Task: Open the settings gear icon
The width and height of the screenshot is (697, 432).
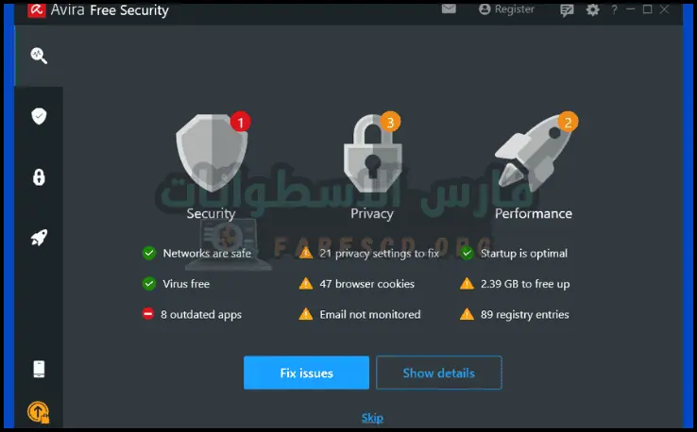Action: tap(593, 10)
